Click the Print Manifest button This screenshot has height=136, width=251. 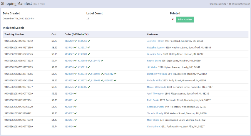(185, 19)
